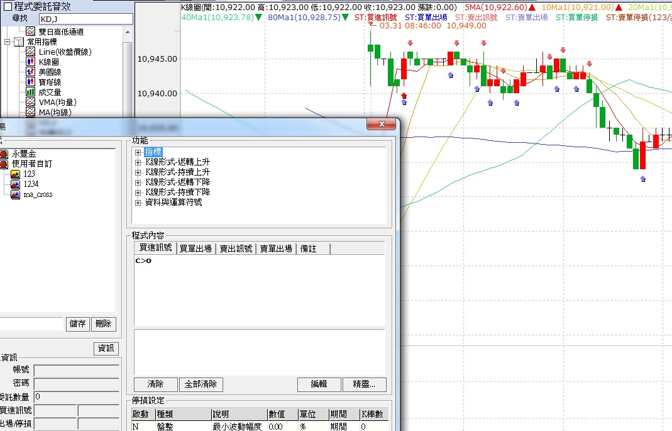The width and height of the screenshot is (672, 431).
Task: Click the 盤整 stop-loss row cell
Action: coord(184,427)
